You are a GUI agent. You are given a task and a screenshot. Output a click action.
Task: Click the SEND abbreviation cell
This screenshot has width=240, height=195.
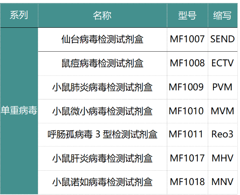pyautogui.click(x=223, y=40)
